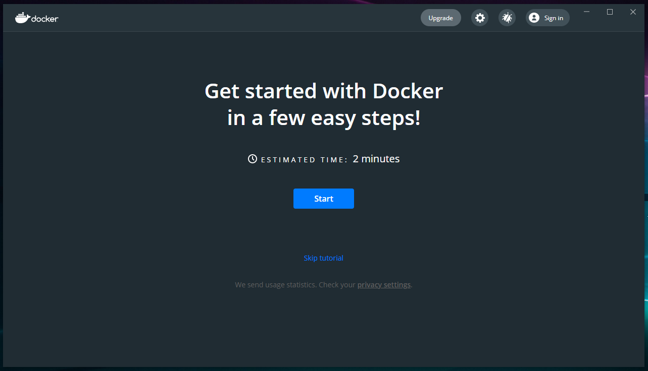
Task: Close the Docker Desktop window
Action: [633, 12]
